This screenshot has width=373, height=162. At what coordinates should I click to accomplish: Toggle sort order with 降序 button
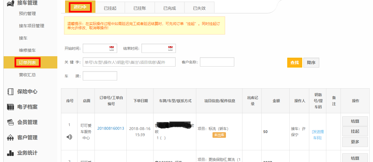(311, 63)
